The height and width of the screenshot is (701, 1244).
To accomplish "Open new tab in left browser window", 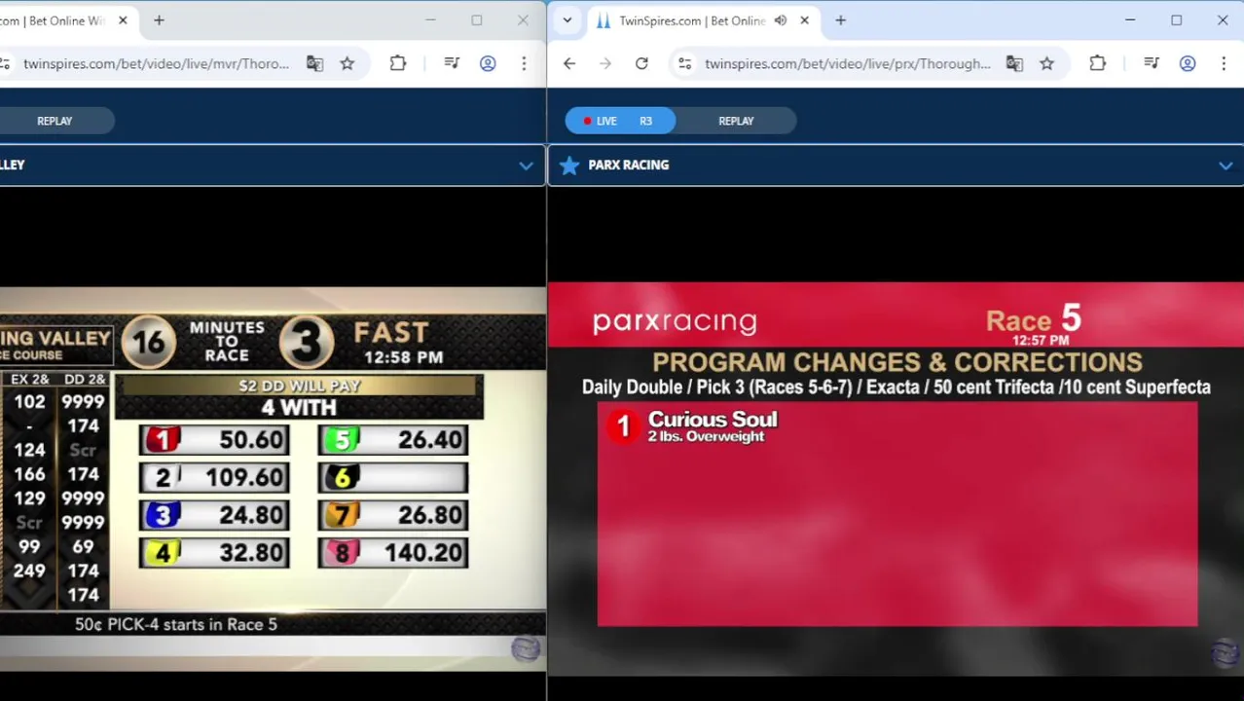I will pos(159,20).
